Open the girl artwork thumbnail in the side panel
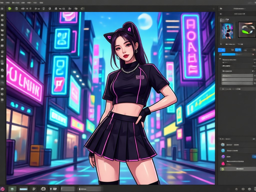 click(x=227, y=31)
